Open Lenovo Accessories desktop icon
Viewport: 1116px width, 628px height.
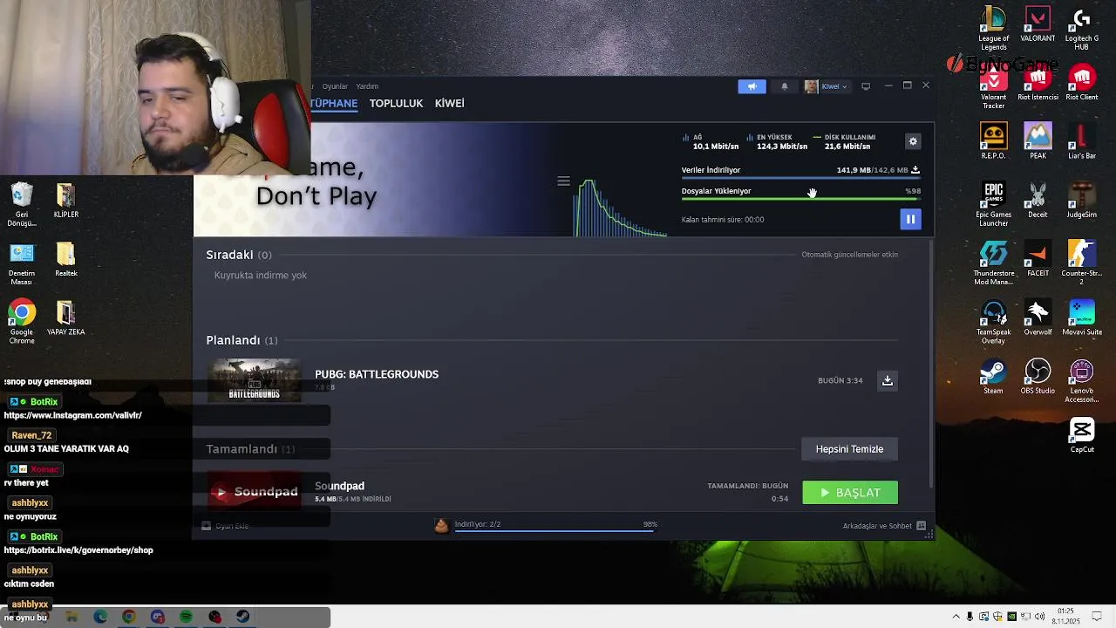[x=1081, y=381]
